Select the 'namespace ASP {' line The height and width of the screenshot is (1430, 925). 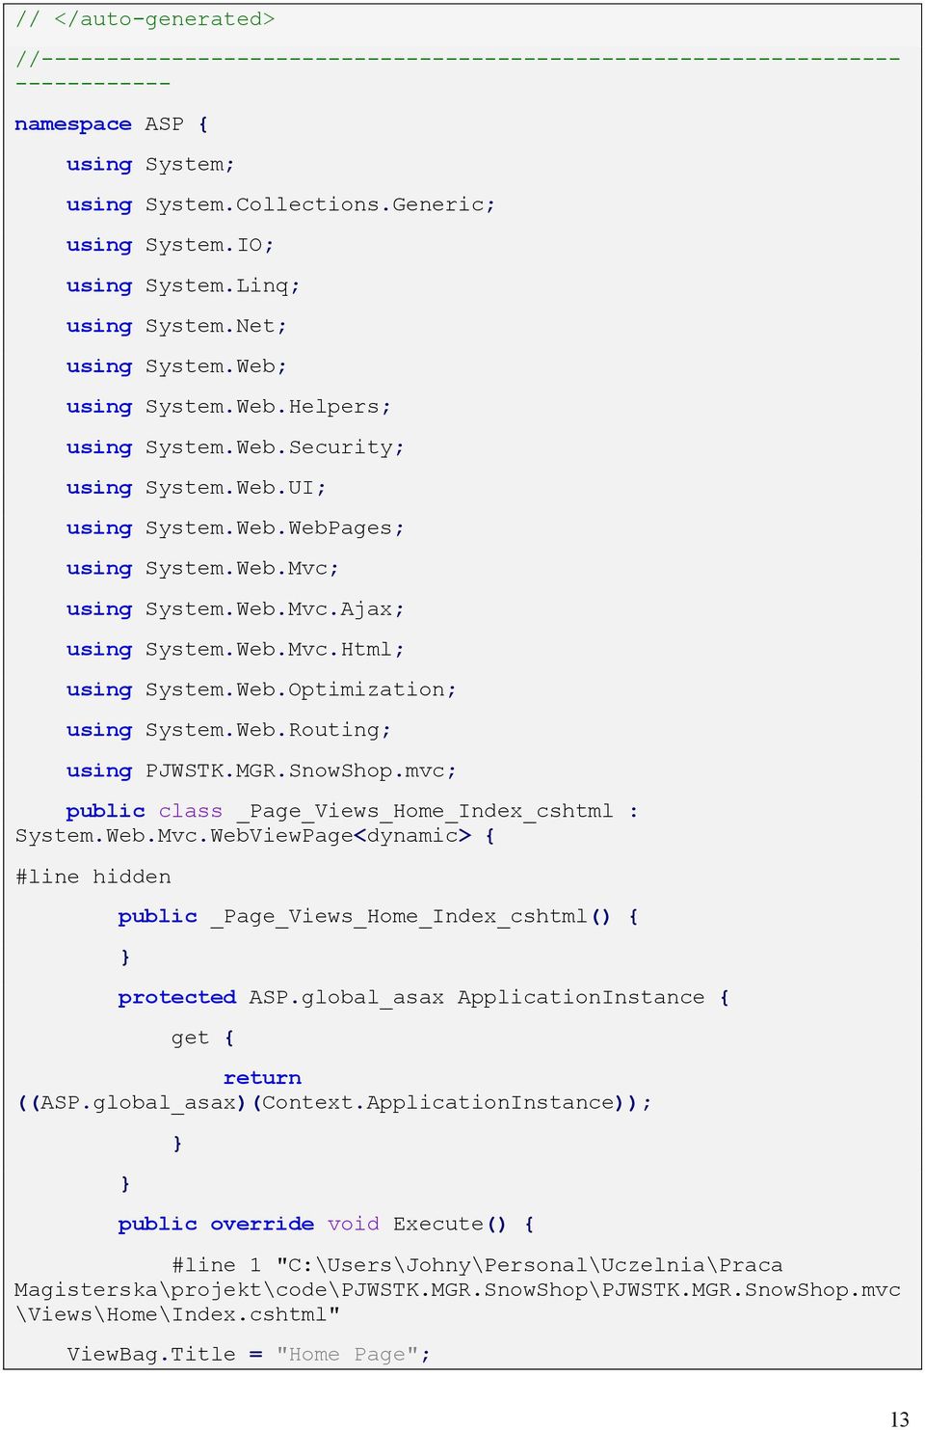111,124
